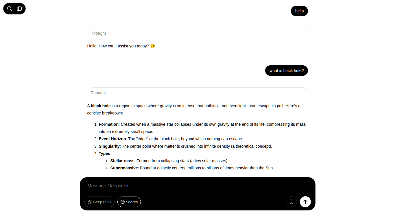Open the search magnifier icon

tap(10, 9)
